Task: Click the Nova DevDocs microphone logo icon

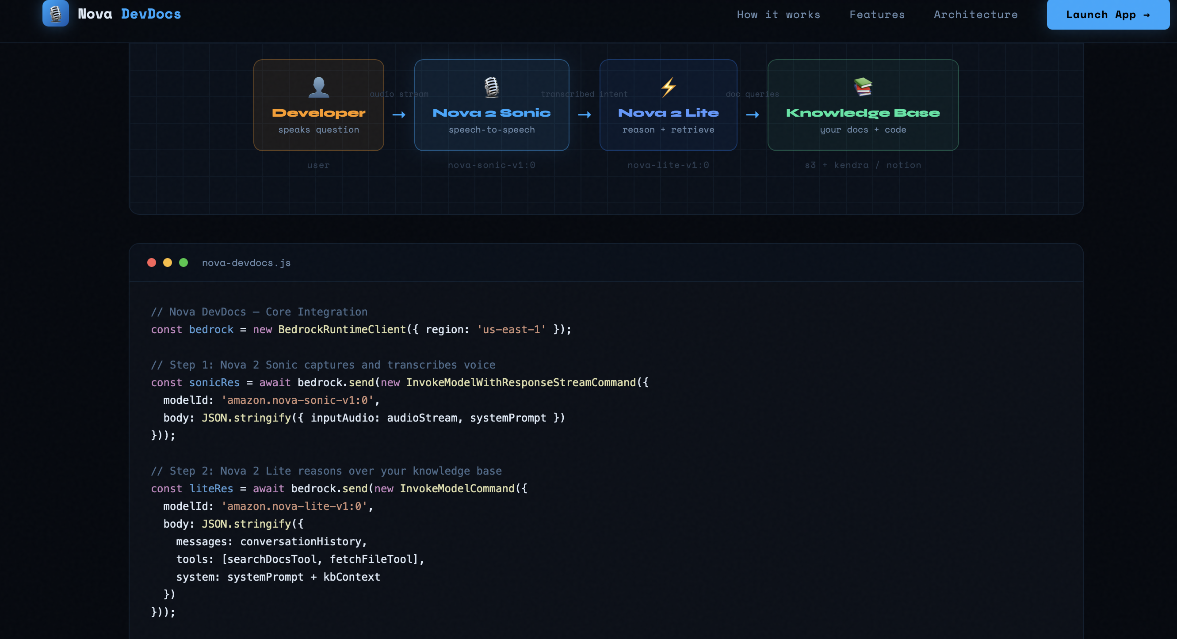Action: click(x=55, y=14)
